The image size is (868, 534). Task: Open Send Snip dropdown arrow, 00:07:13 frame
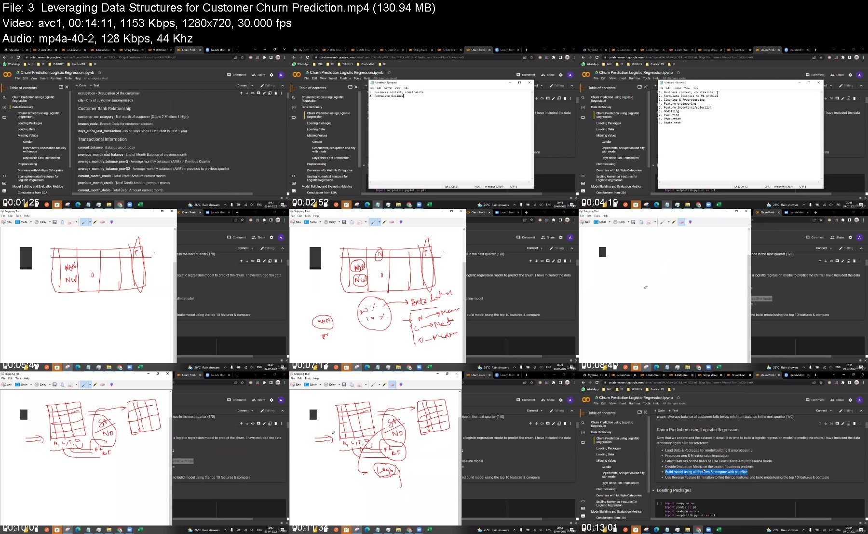point(366,222)
